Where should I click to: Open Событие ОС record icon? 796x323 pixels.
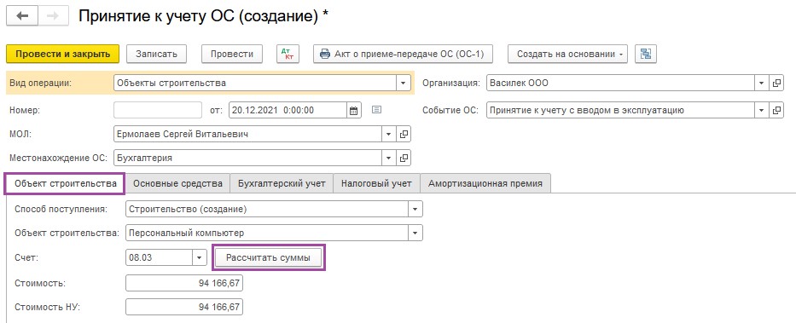coord(776,110)
